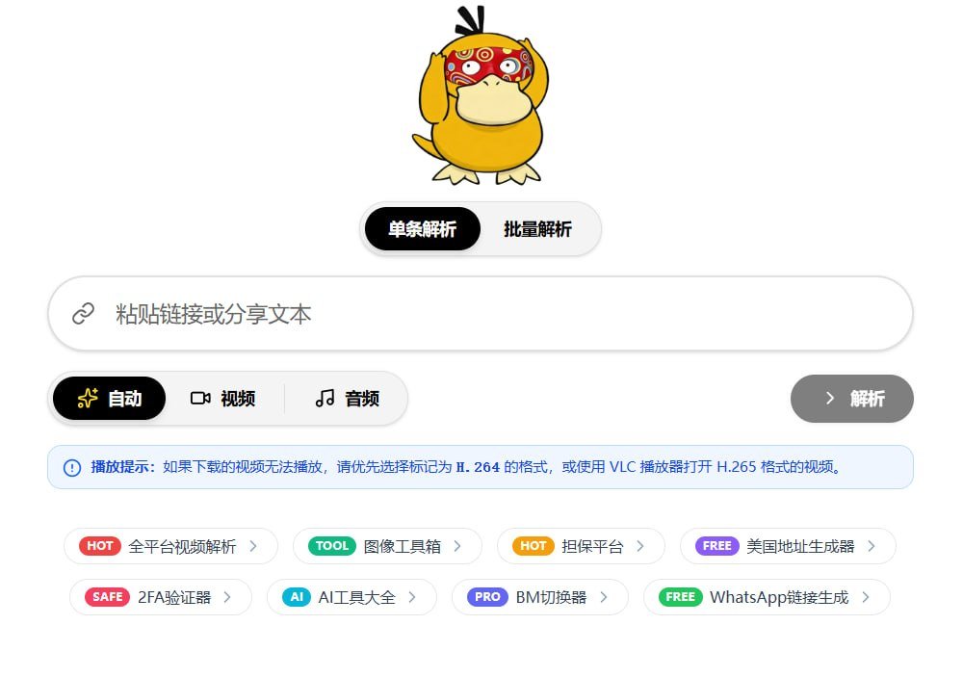Click chevron next to WhatsApp链接生成
This screenshot has height=677, width=963.
coord(866,596)
